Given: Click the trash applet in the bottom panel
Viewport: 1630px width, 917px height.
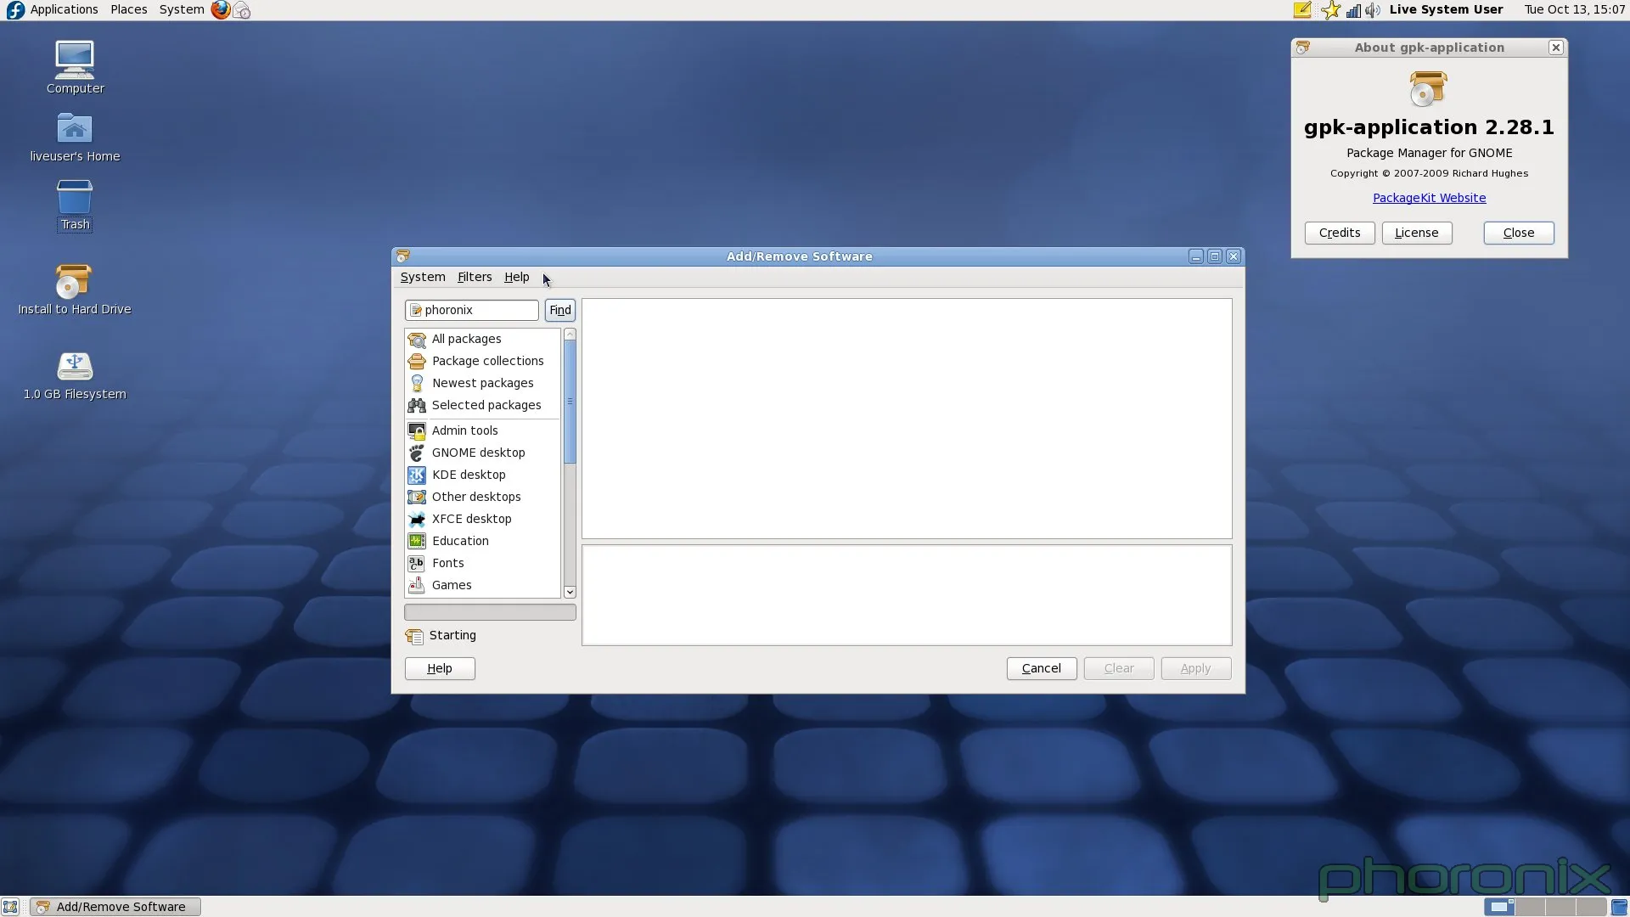Looking at the screenshot, I should [x=1619, y=907].
